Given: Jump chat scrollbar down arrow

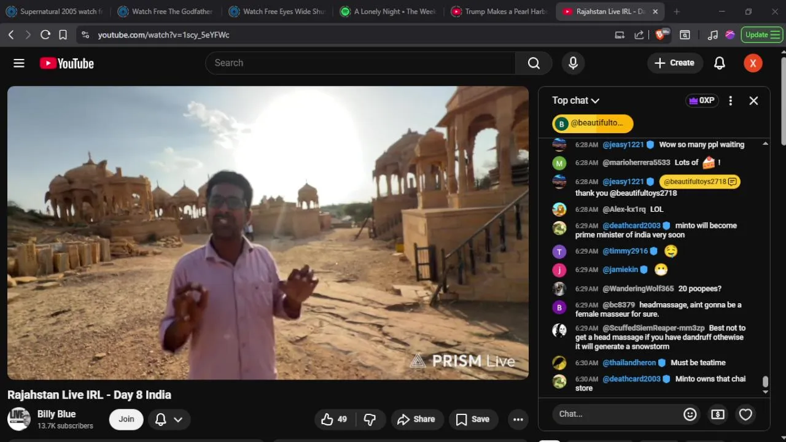Looking at the screenshot, I should [765, 392].
